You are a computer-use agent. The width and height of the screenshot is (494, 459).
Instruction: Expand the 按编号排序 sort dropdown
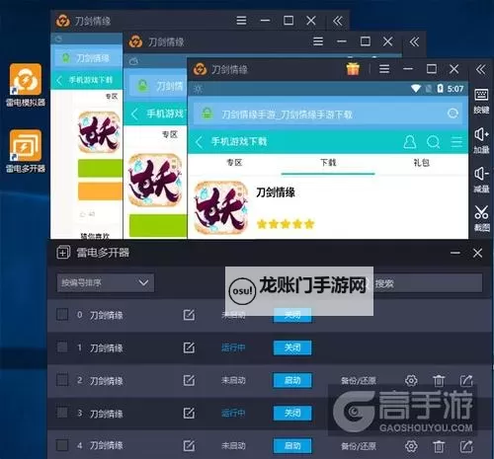(106, 283)
